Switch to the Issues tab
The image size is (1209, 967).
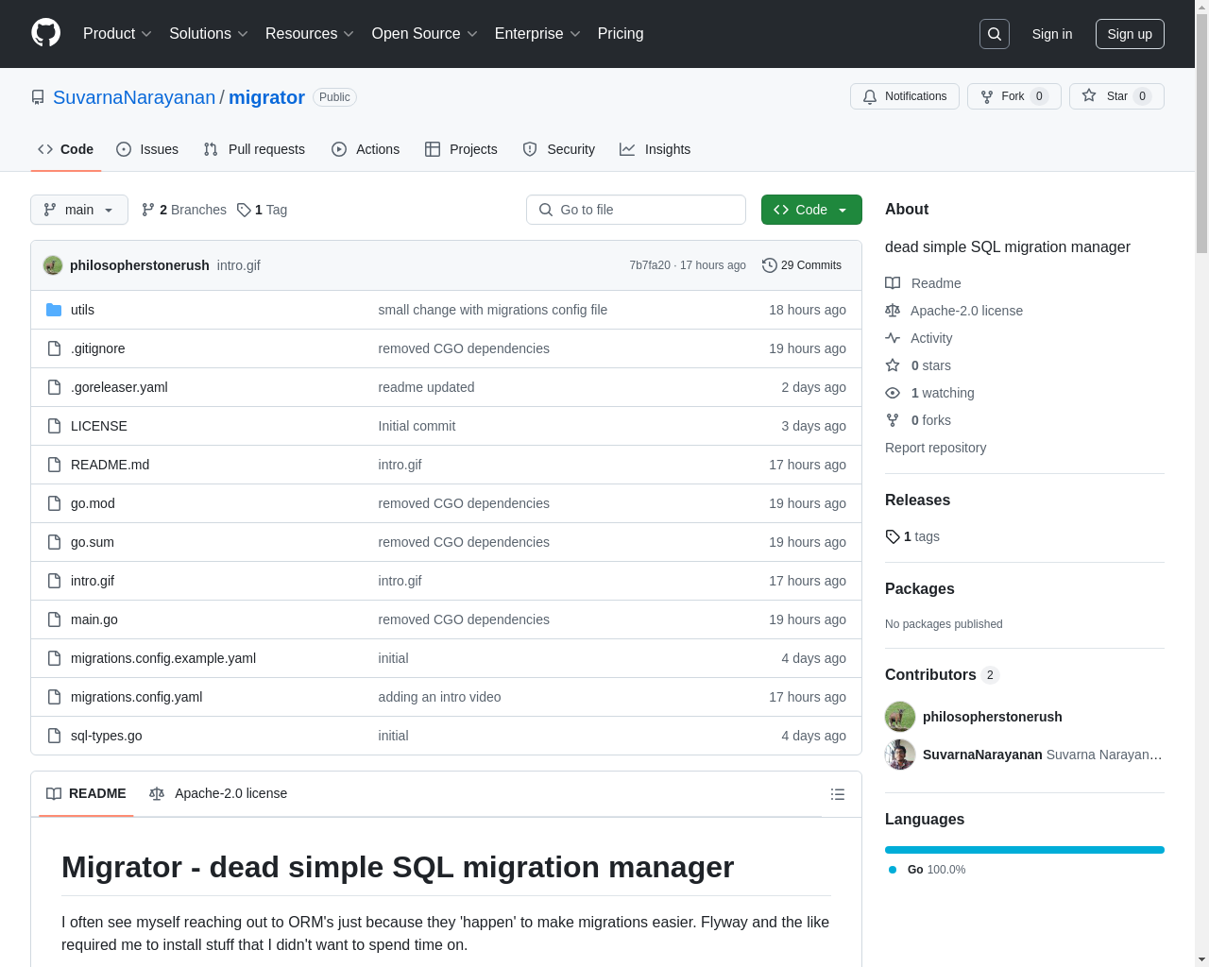(147, 149)
